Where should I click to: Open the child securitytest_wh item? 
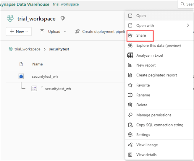point(58,89)
